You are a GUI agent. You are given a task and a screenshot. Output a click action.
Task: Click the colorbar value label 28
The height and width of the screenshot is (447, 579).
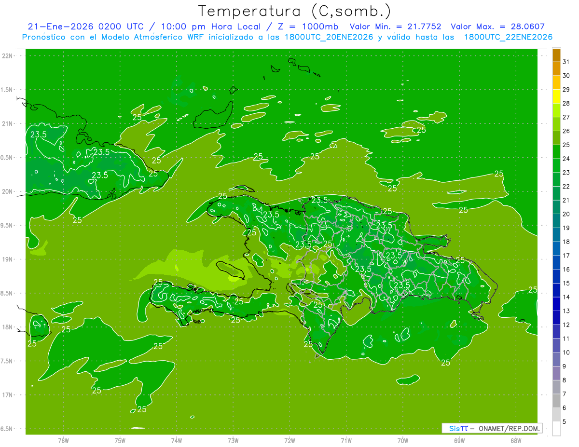[x=566, y=103]
